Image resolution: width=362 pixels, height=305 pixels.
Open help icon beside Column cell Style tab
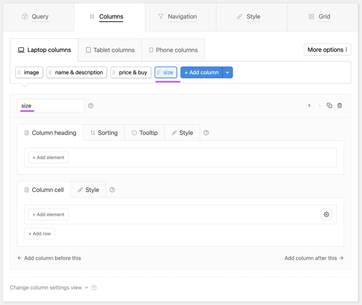click(x=112, y=190)
